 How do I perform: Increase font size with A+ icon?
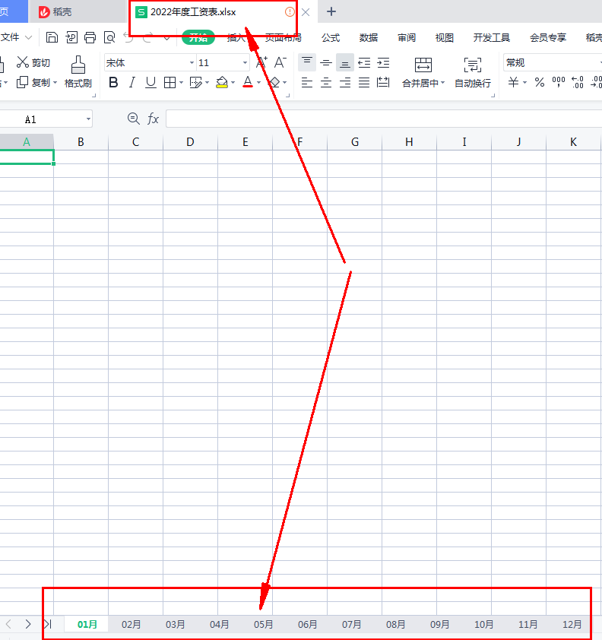pyautogui.click(x=261, y=62)
